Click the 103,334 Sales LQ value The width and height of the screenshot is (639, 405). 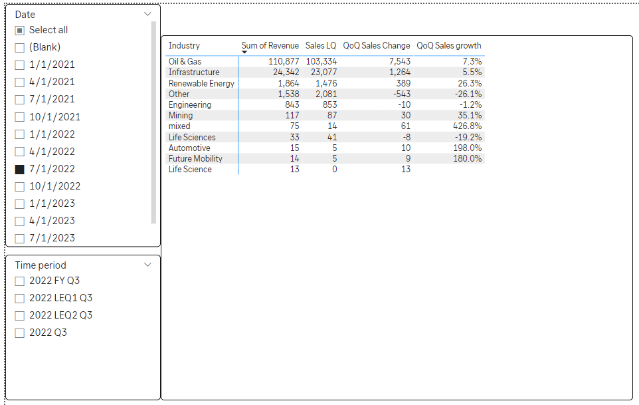(x=321, y=62)
